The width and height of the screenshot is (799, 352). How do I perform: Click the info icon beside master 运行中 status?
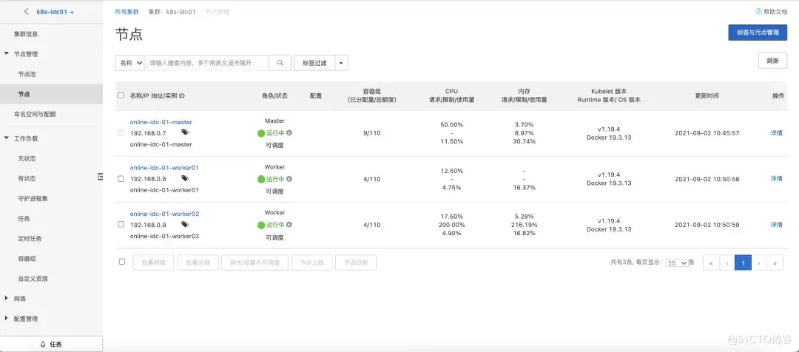(289, 133)
